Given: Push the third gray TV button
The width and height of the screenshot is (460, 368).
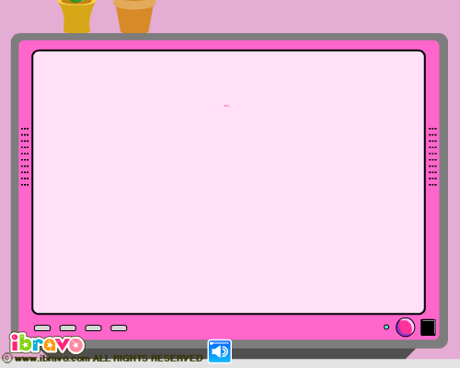Looking at the screenshot, I should click(x=93, y=328).
